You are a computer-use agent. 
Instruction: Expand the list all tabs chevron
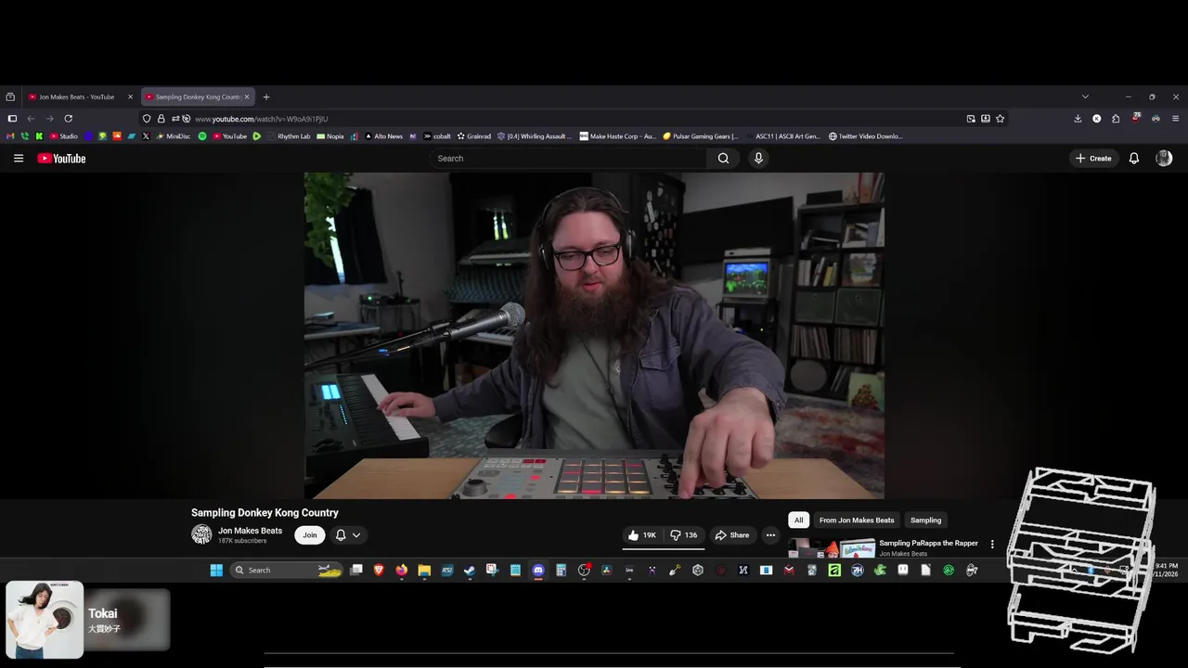click(x=1085, y=96)
